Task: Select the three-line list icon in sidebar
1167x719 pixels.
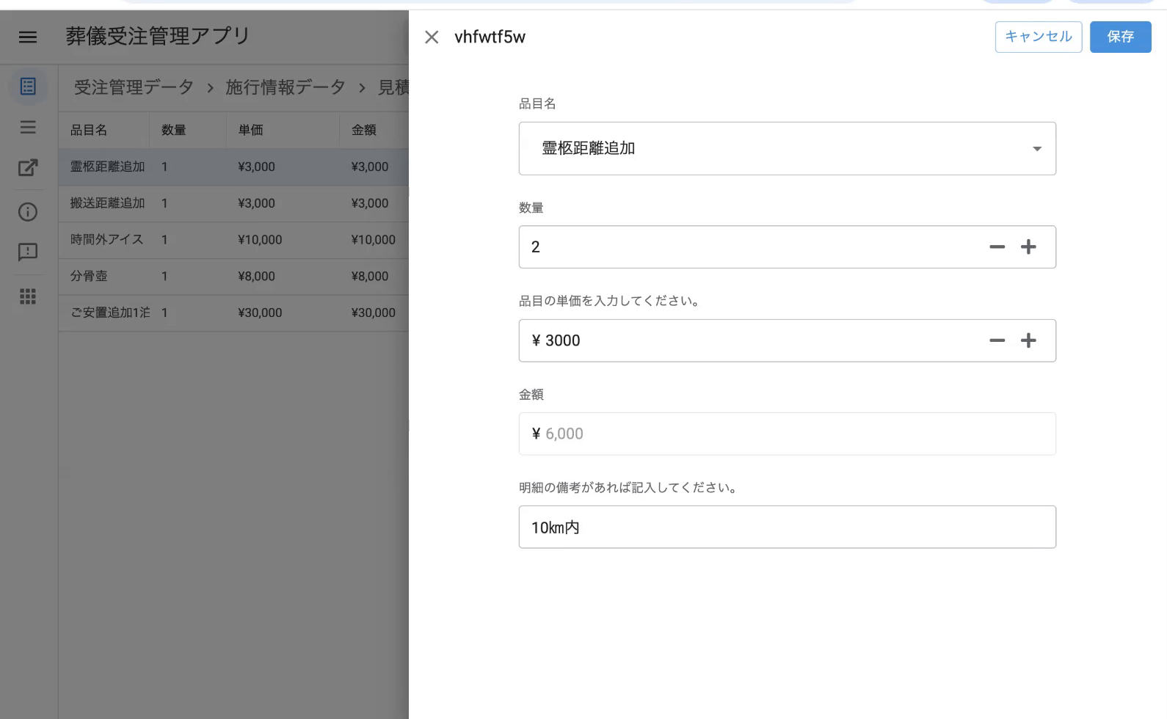Action: [28, 128]
